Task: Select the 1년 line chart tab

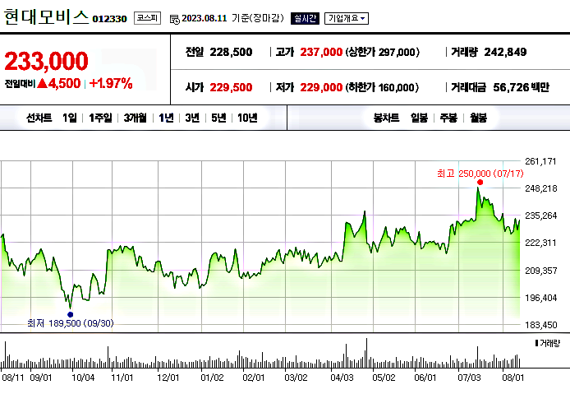Action: tap(166, 118)
